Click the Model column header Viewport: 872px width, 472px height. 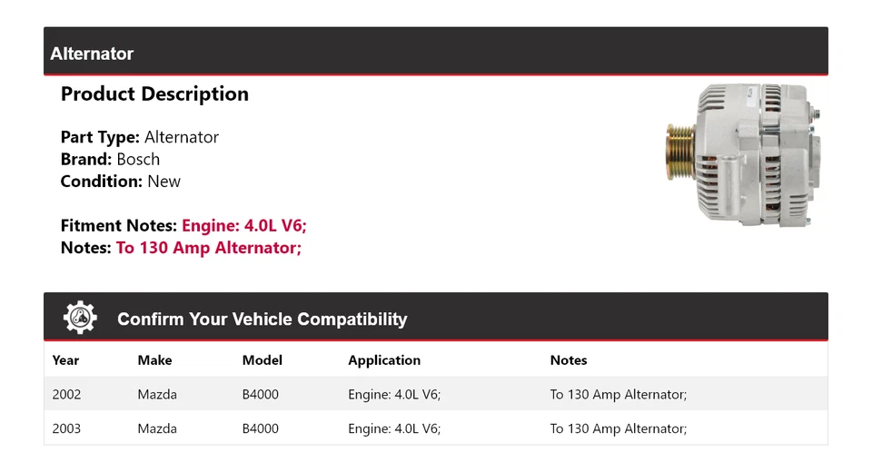point(262,360)
